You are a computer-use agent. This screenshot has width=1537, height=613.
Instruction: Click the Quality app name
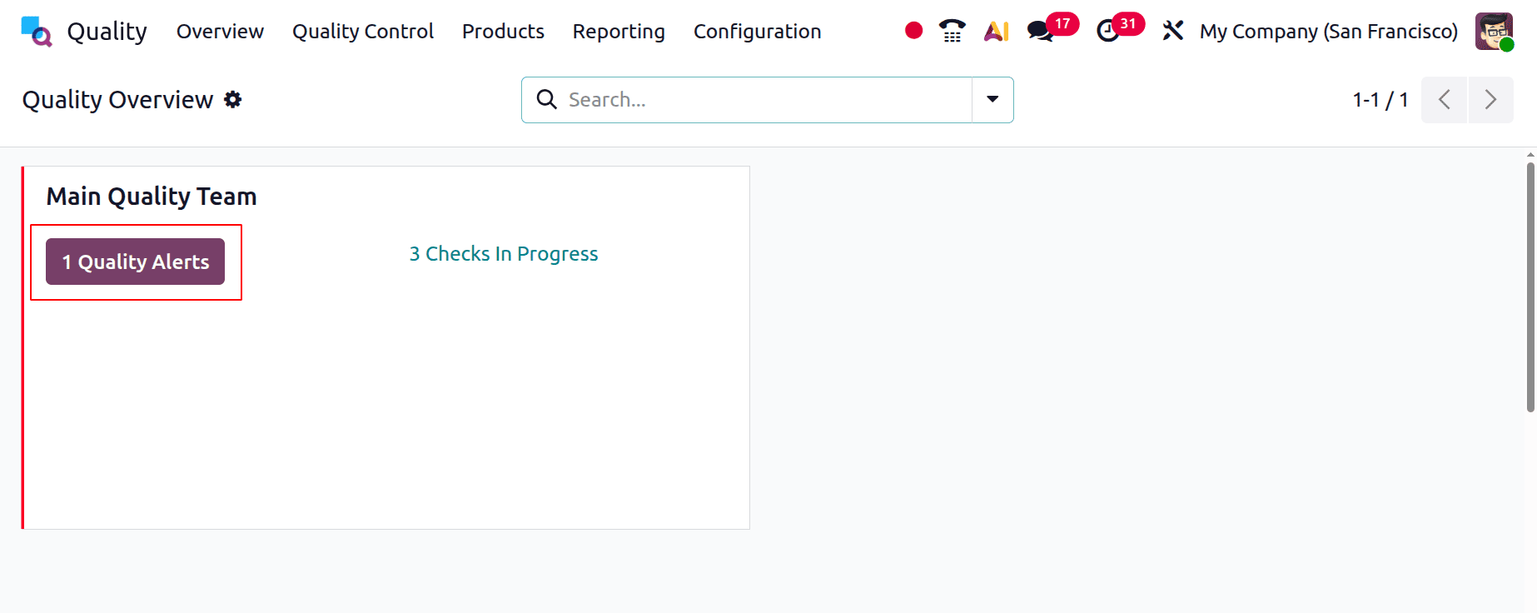107,32
